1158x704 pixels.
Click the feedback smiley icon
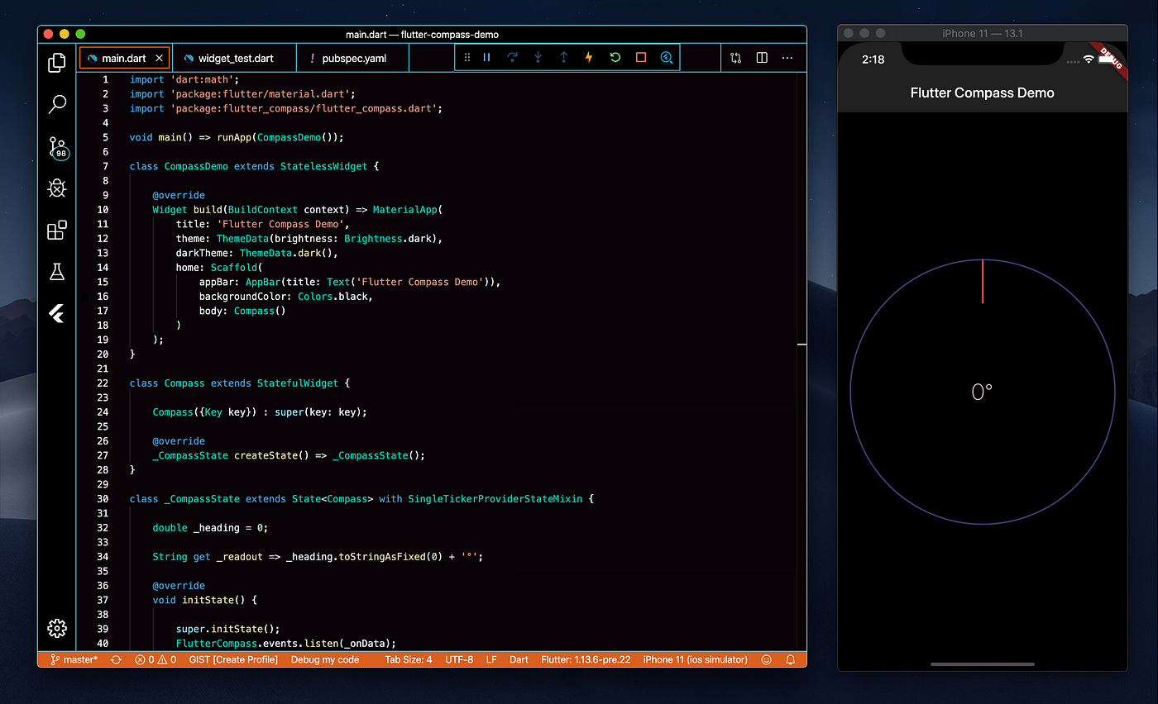click(766, 659)
